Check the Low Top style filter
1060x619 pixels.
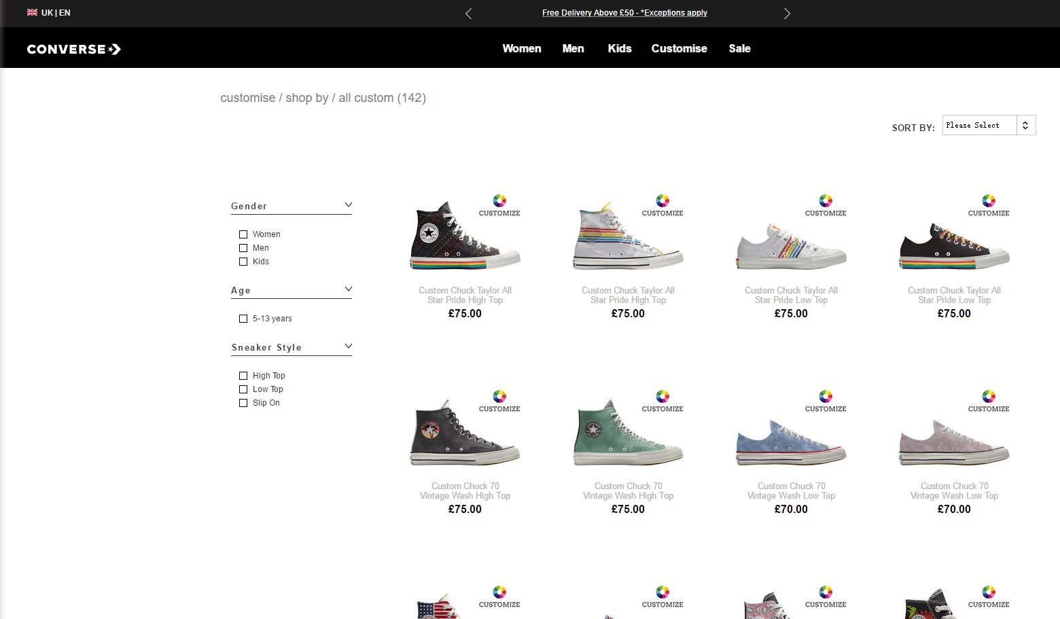pos(243,389)
